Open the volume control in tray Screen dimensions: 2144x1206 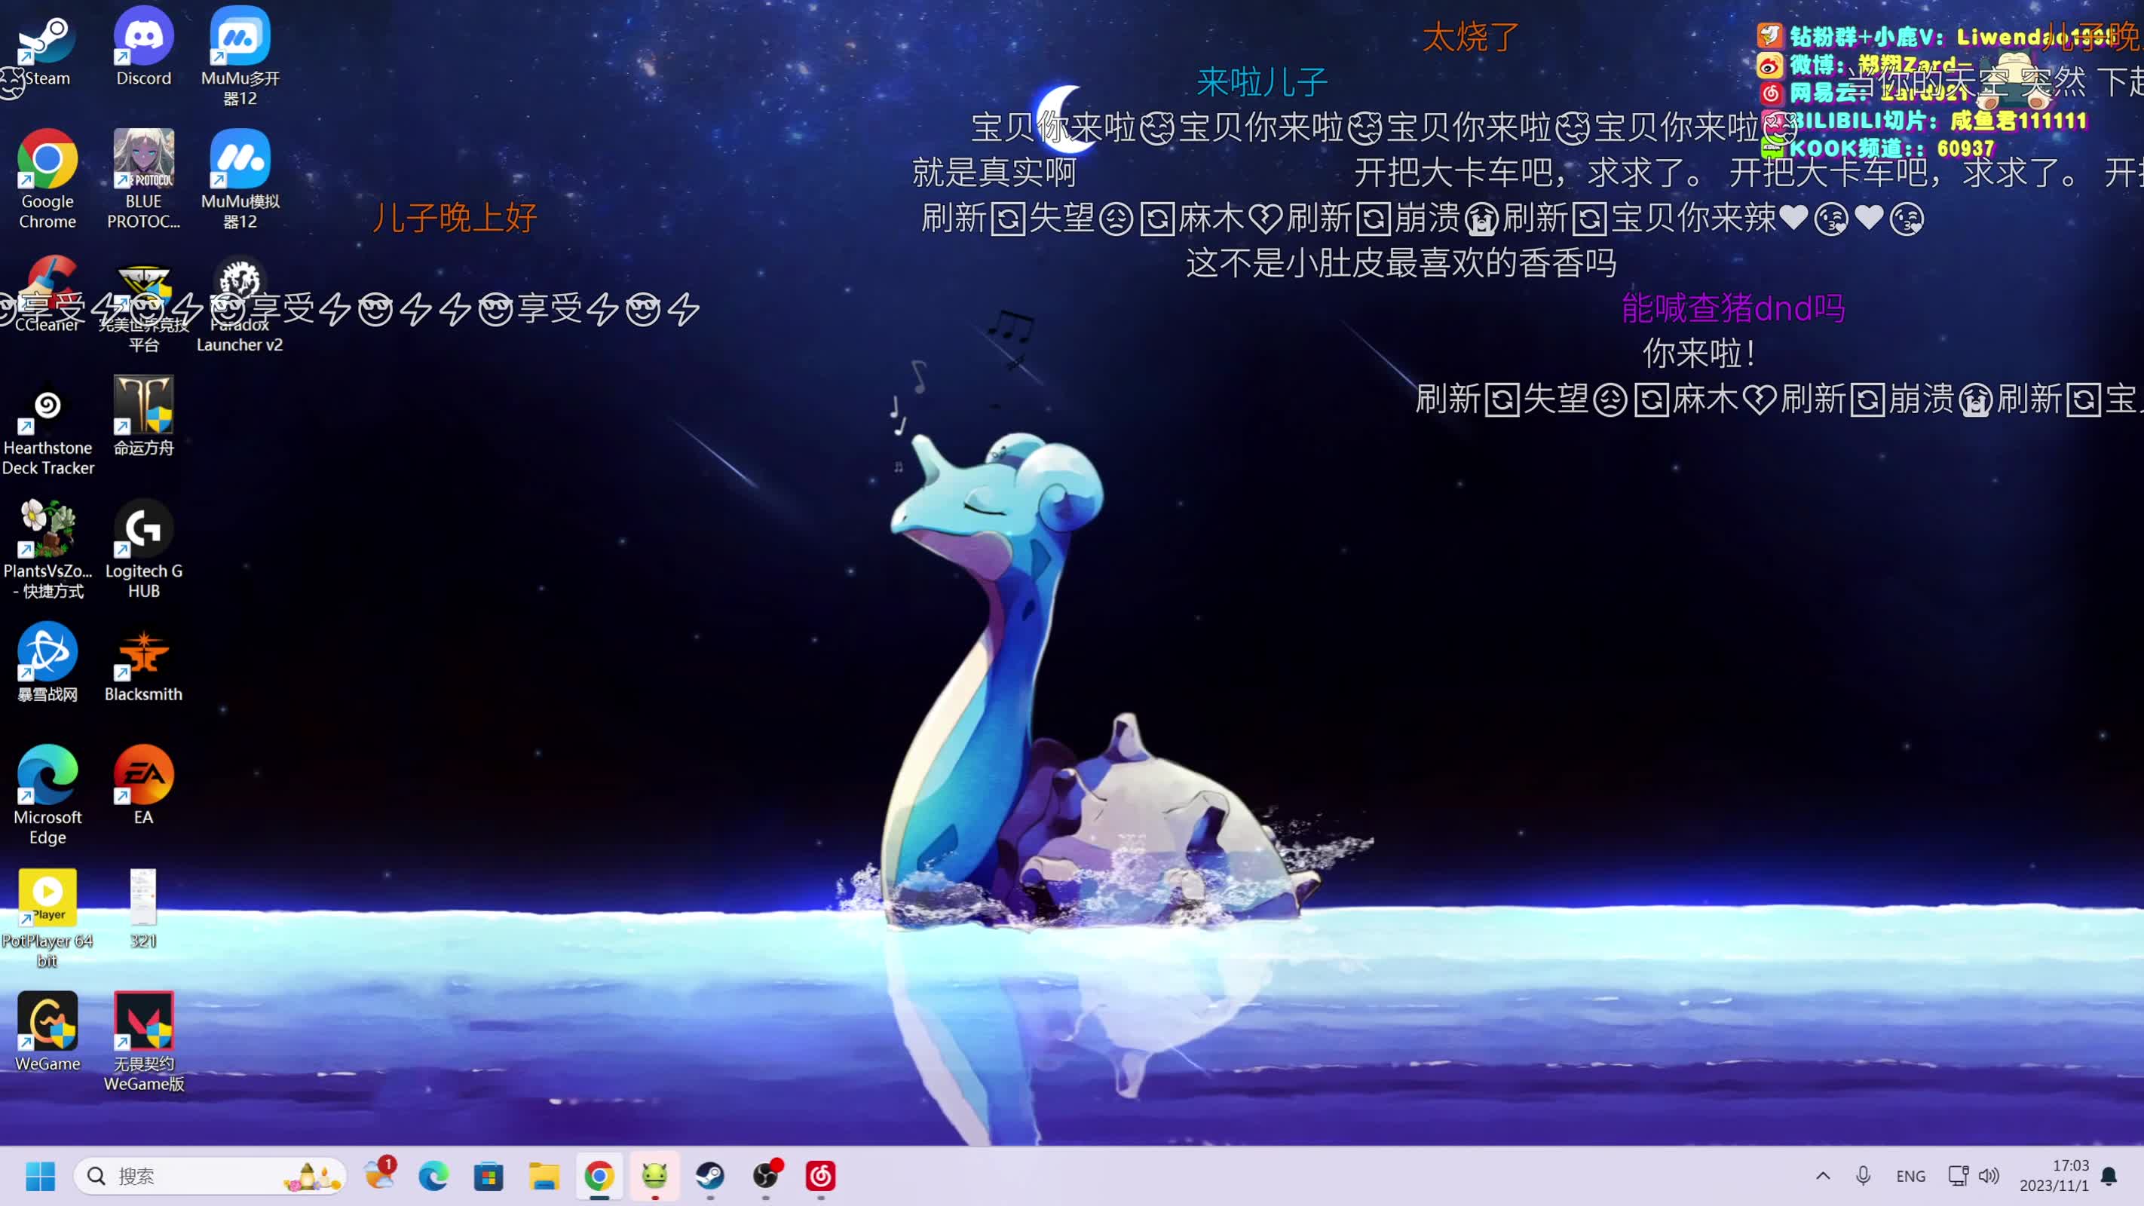(1989, 1176)
